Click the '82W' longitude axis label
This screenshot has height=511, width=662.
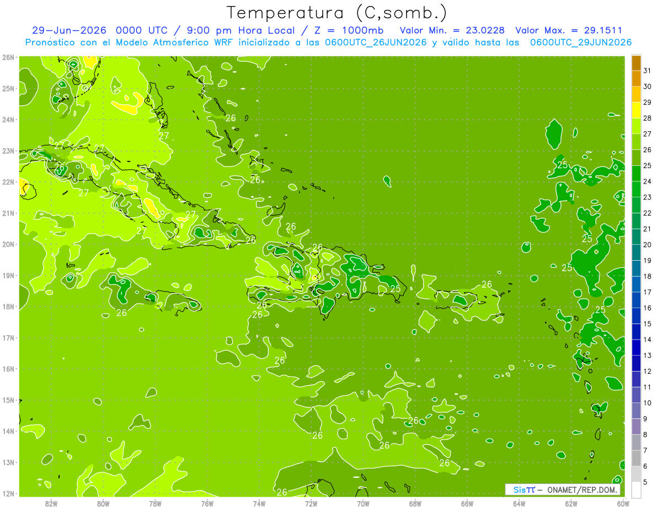click(51, 503)
